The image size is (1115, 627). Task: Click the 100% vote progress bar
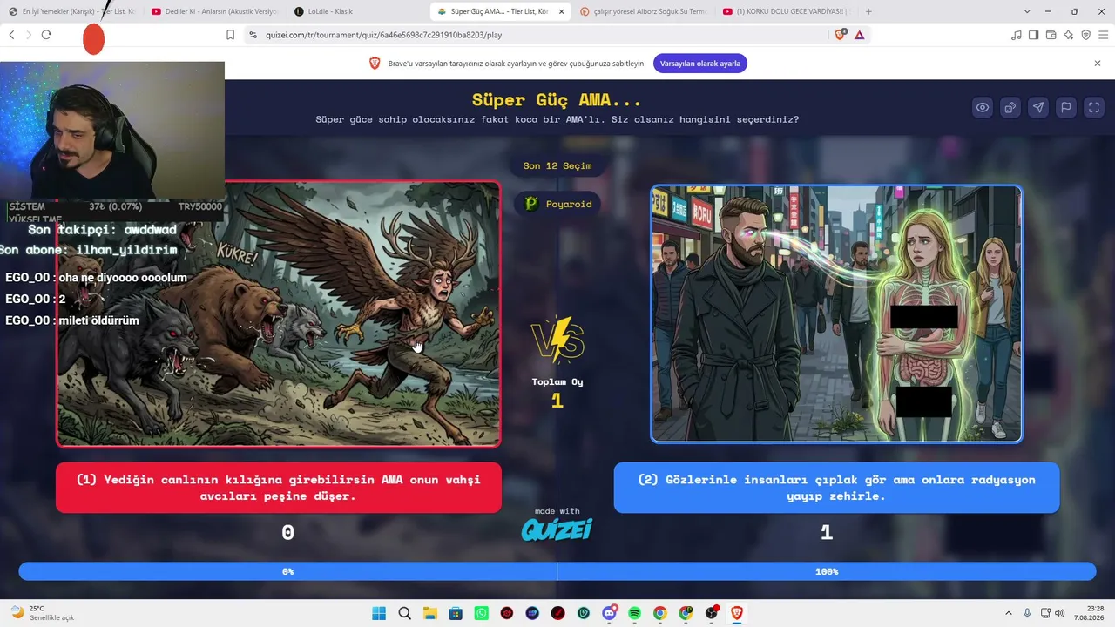(826, 571)
